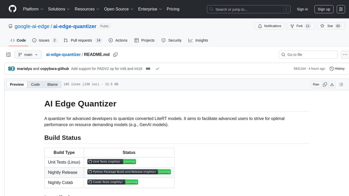Click the search or jump to field

[249, 9]
